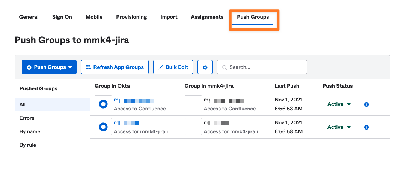Click Refresh App Groups button
The image size is (416, 194).
115,67
